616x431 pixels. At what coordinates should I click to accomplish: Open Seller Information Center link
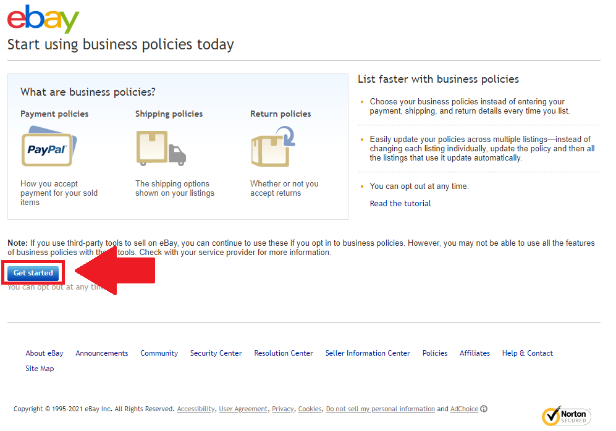[x=368, y=353]
